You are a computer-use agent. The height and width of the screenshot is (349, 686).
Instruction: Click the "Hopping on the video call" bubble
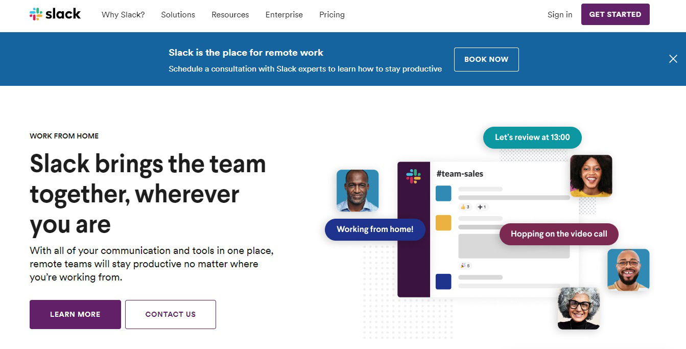559,234
